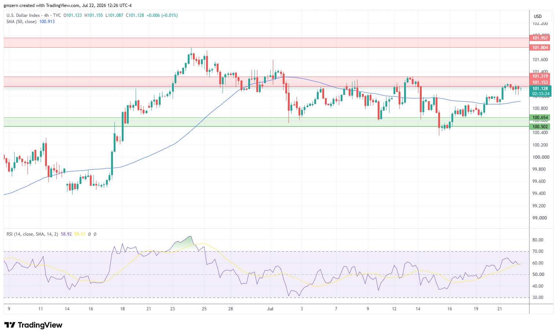Click the date label 3 on the time axis
The height and width of the screenshot is (336, 557).
[x=302, y=309]
